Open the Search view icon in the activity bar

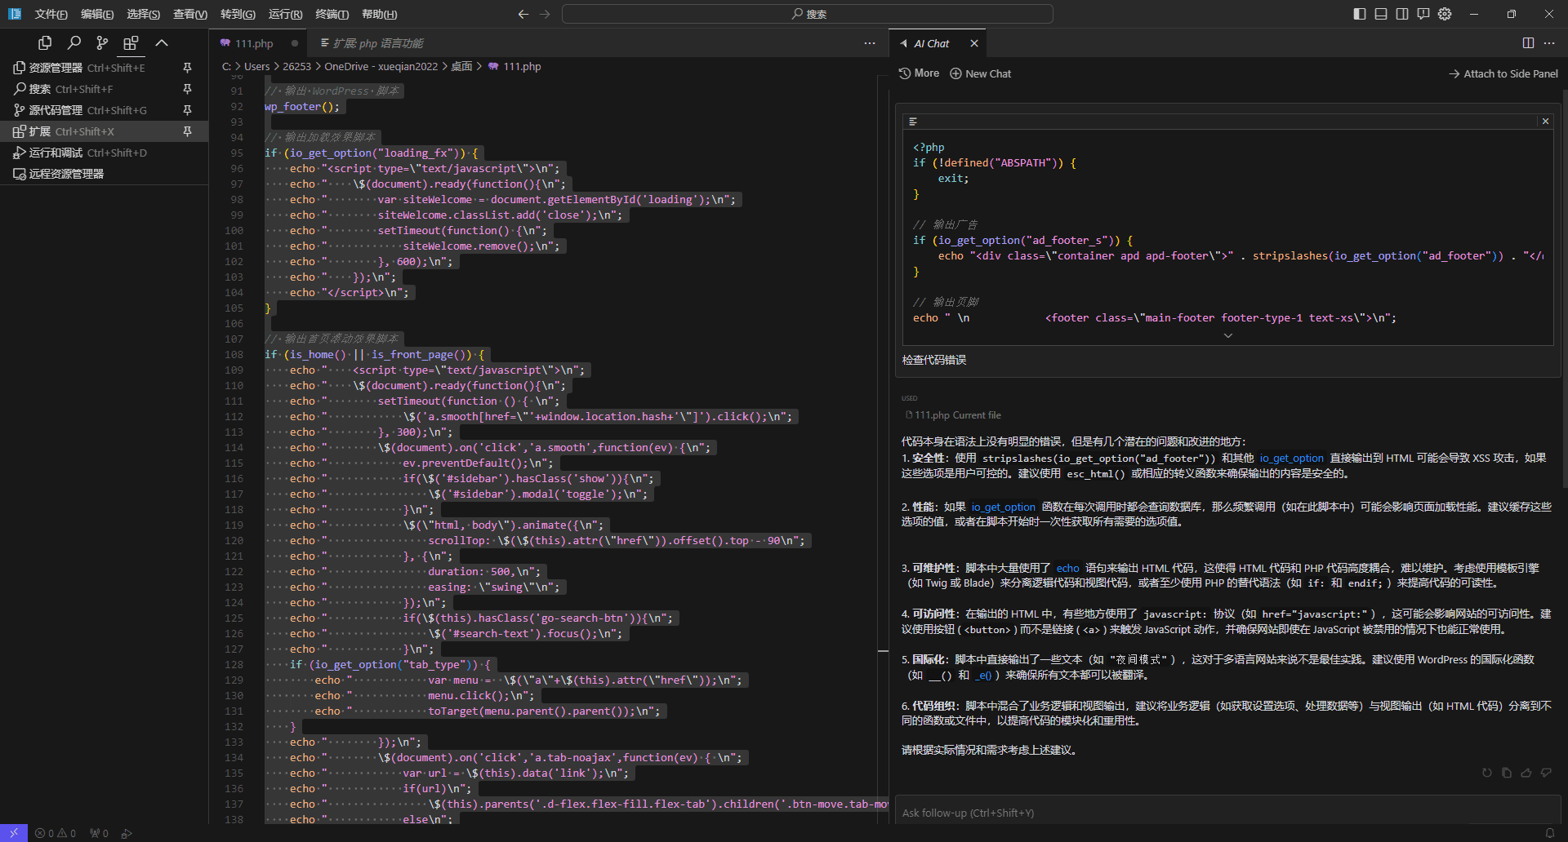pos(73,42)
